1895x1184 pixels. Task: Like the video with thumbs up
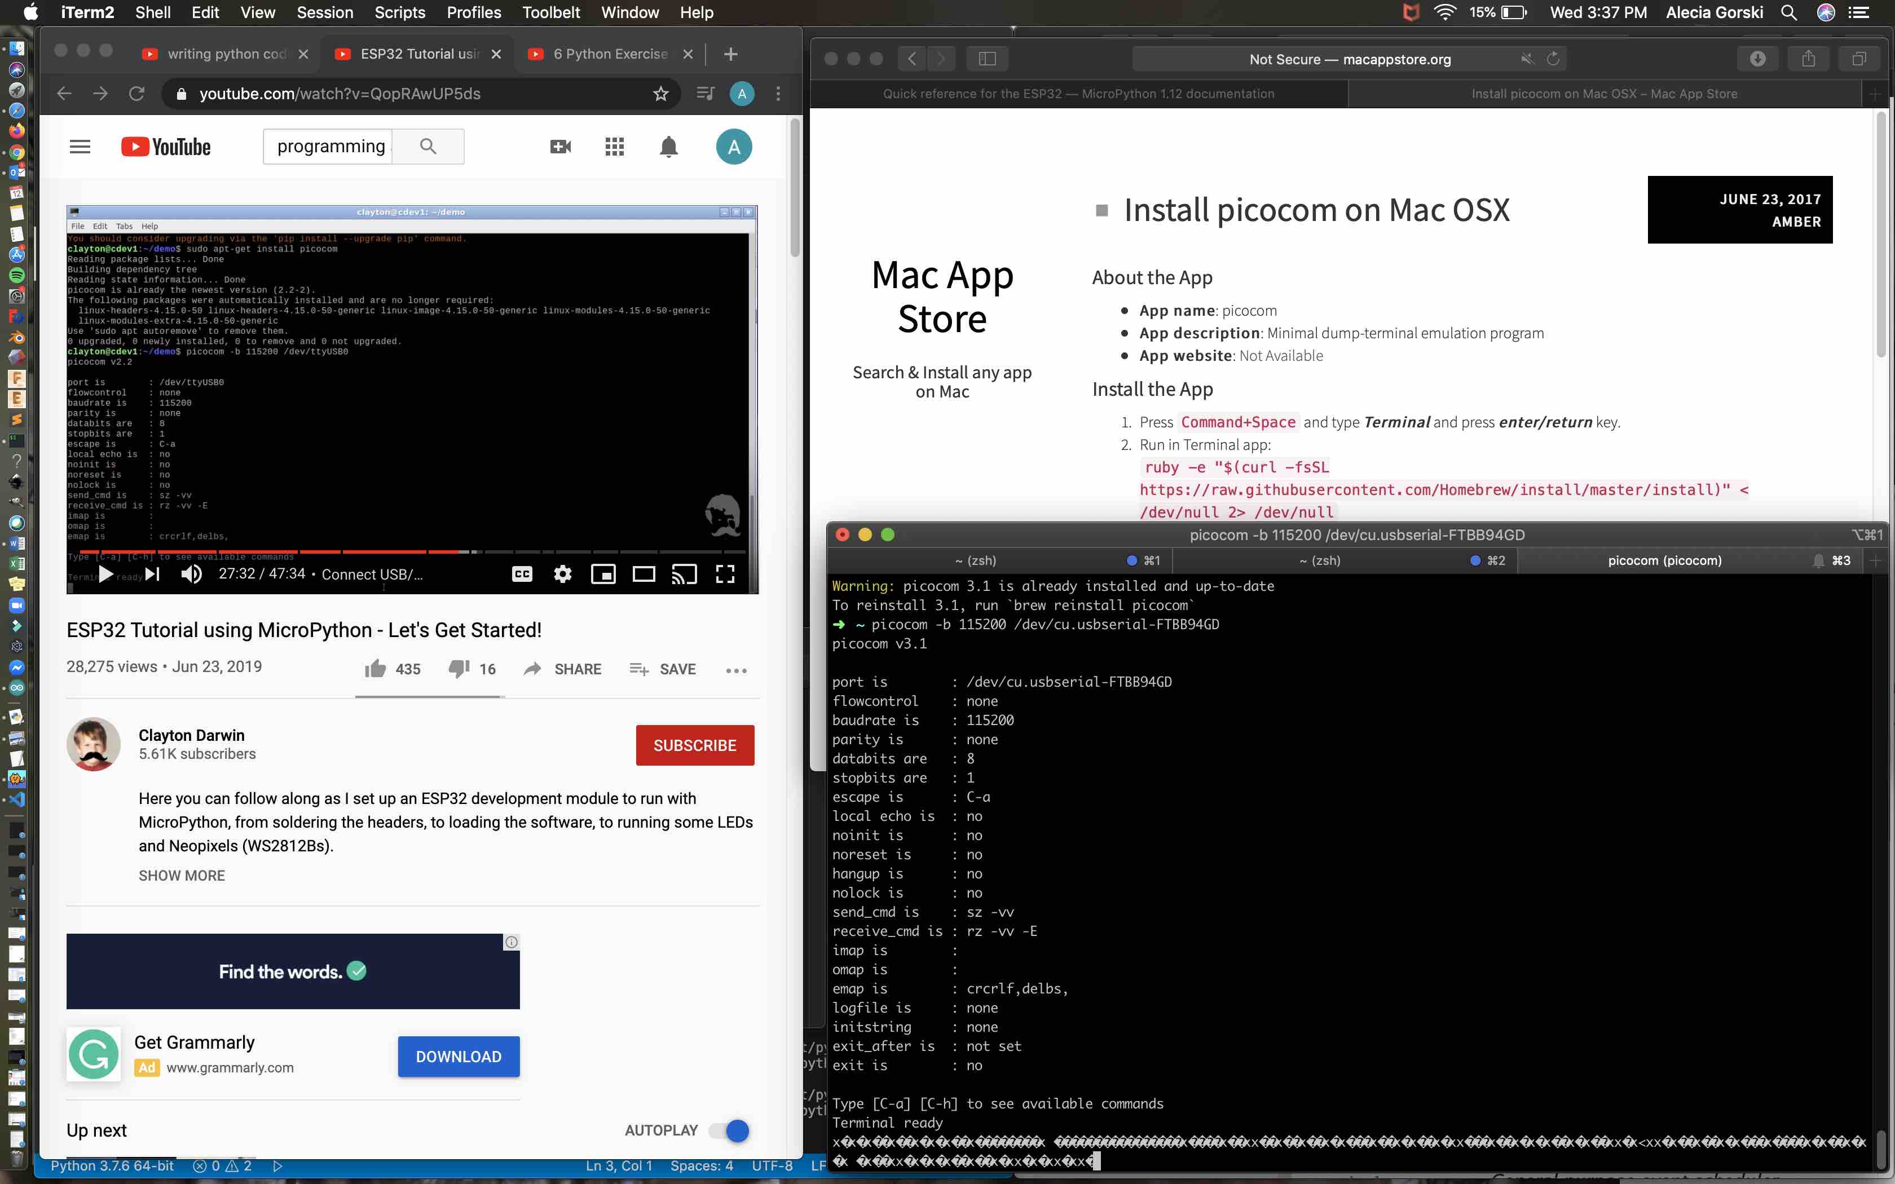click(x=393, y=669)
